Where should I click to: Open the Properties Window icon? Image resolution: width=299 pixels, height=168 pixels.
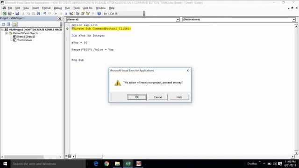[x=83, y=14]
